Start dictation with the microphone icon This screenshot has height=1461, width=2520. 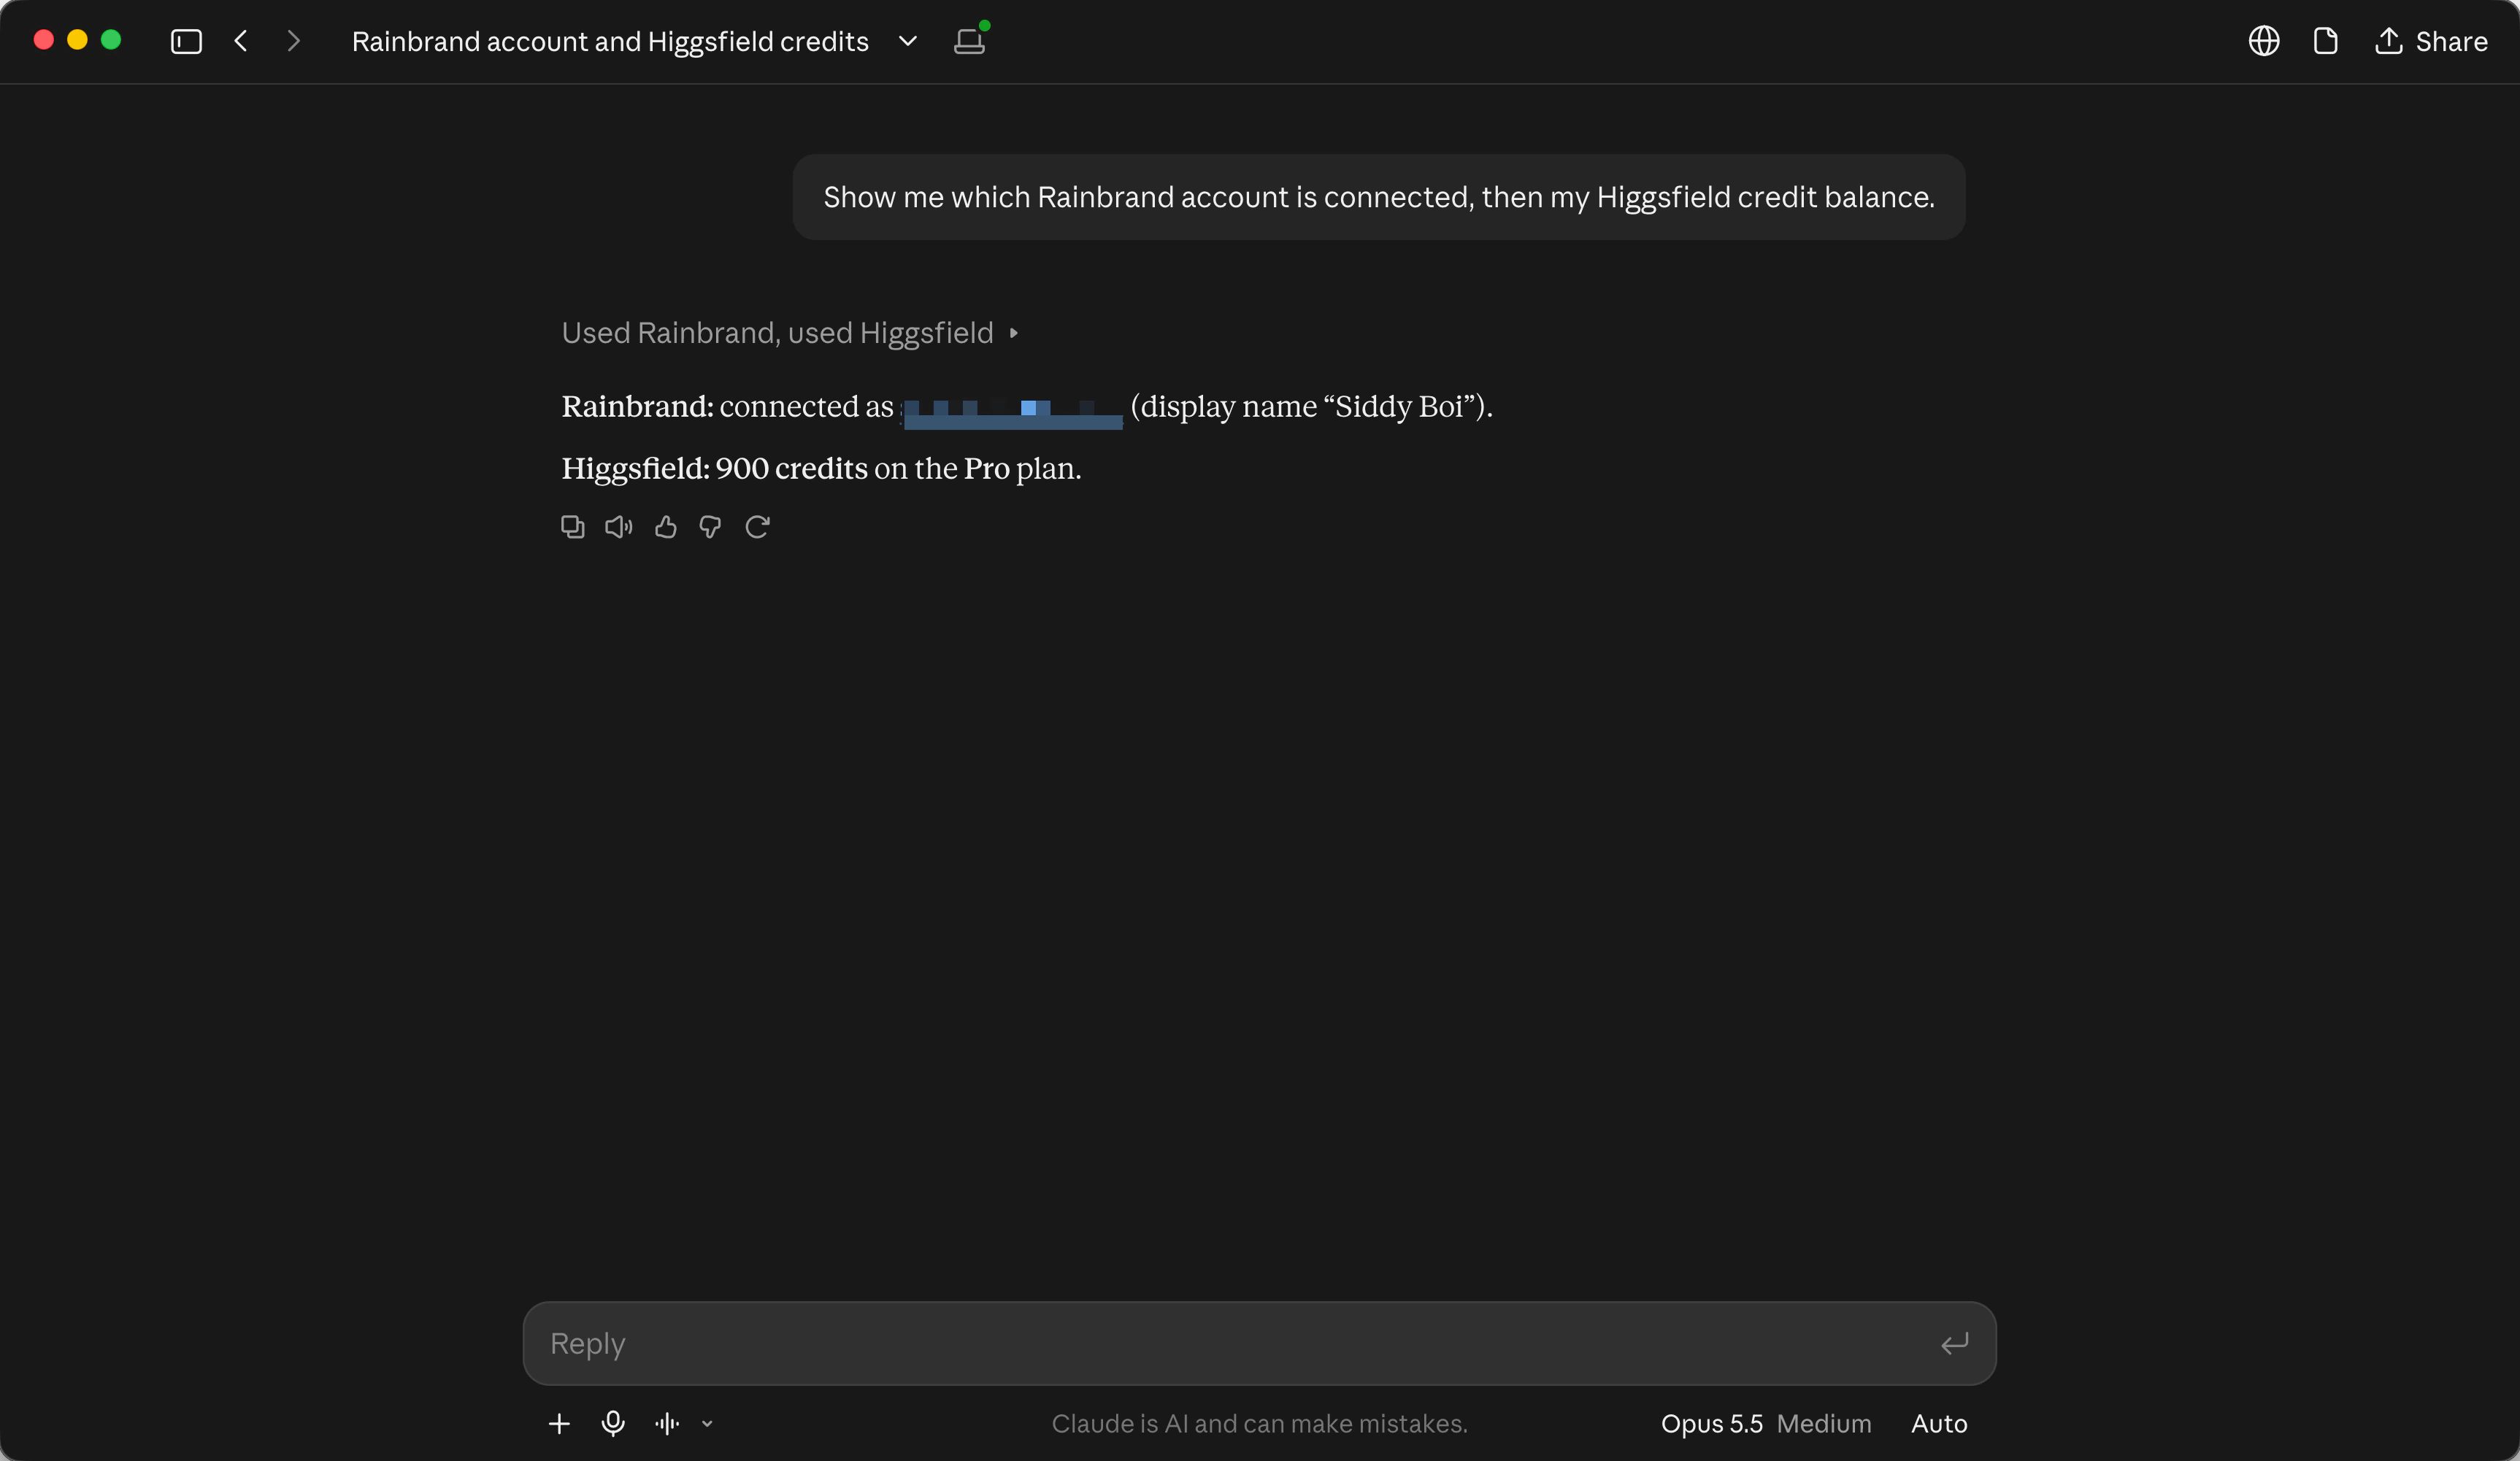tap(614, 1423)
